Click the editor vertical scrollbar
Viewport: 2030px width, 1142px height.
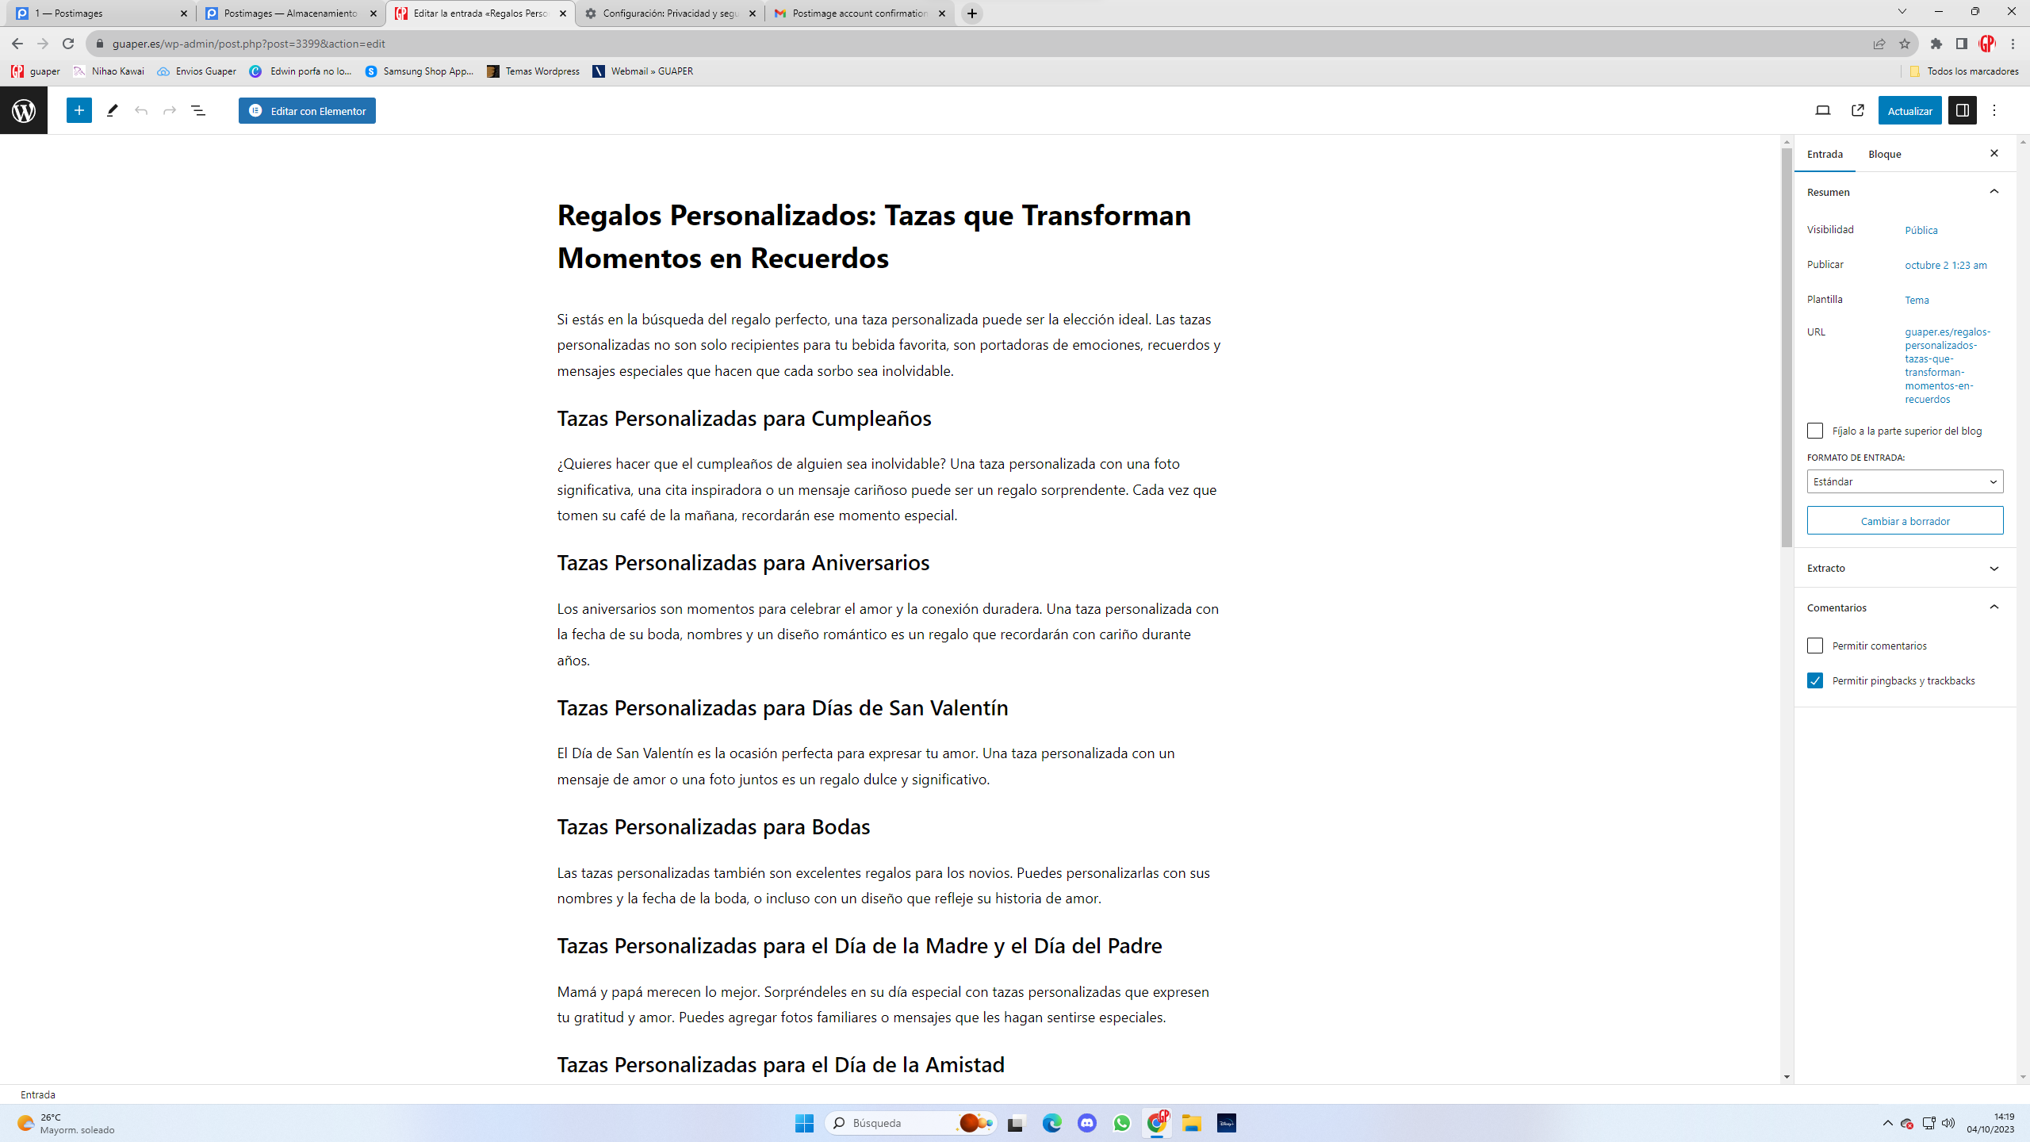(x=1787, y=347)
